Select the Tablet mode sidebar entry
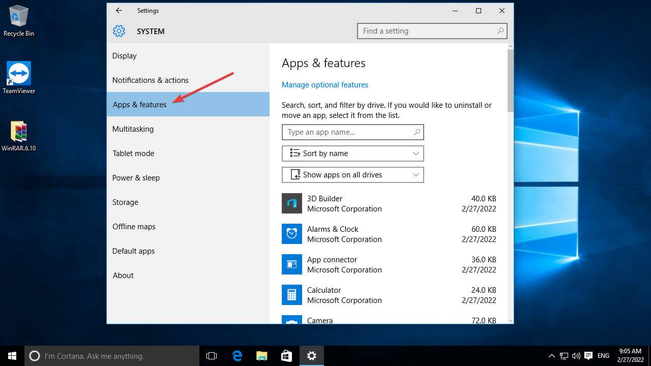 point(133,153)
